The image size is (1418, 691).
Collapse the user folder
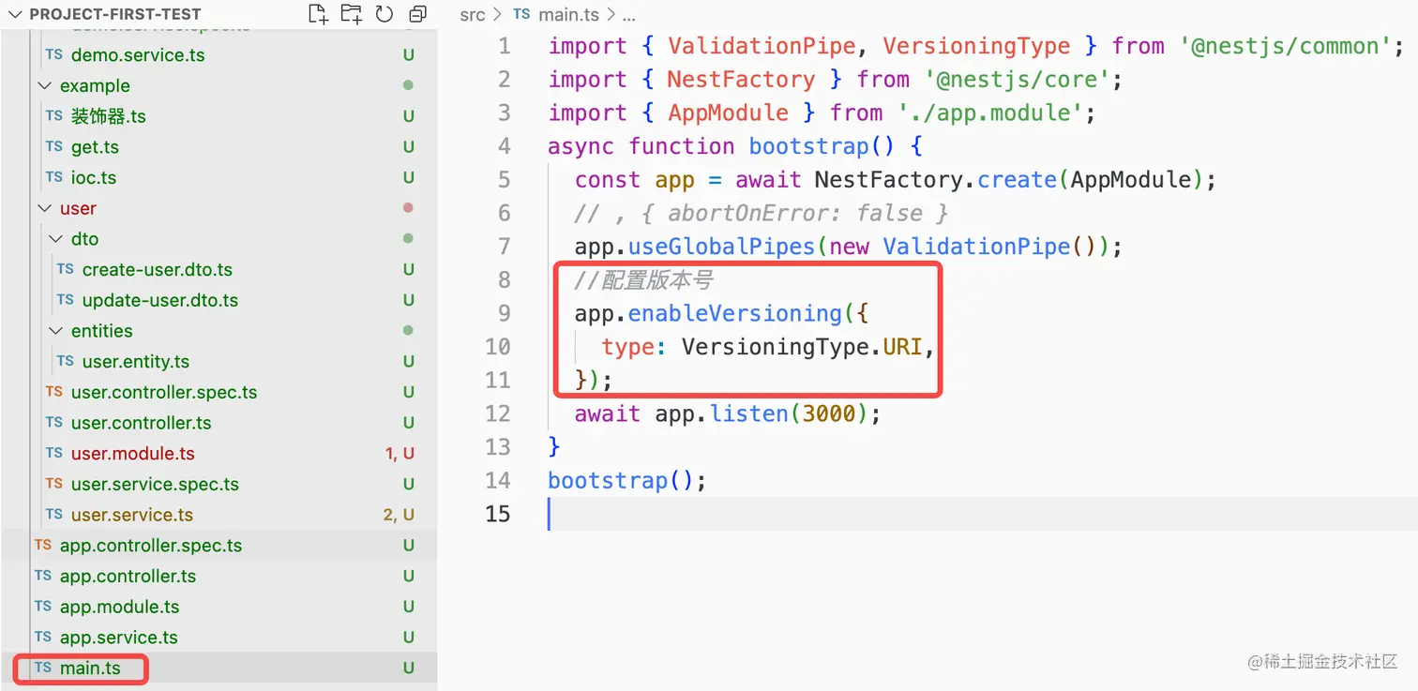pos(44,209)
